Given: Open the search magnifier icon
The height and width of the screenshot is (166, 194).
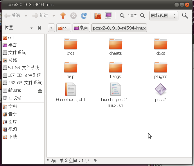Looking at the screenshot, I should click(185, 16).
